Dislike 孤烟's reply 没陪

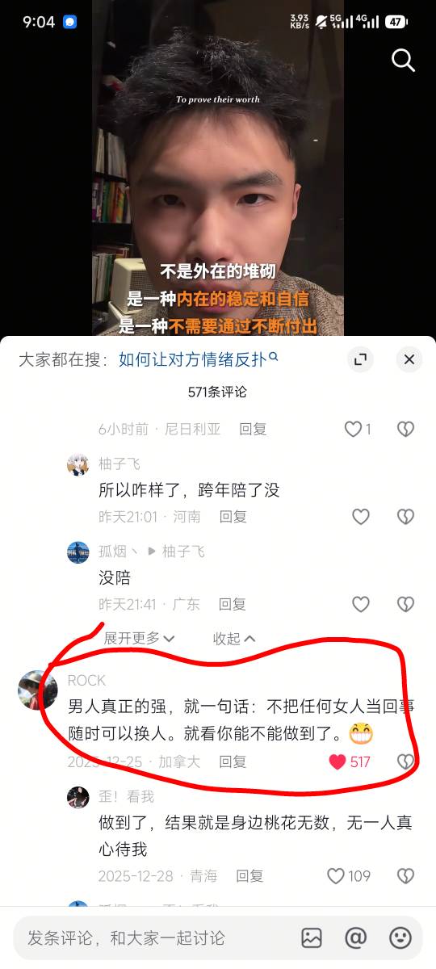tap(405, 604)
